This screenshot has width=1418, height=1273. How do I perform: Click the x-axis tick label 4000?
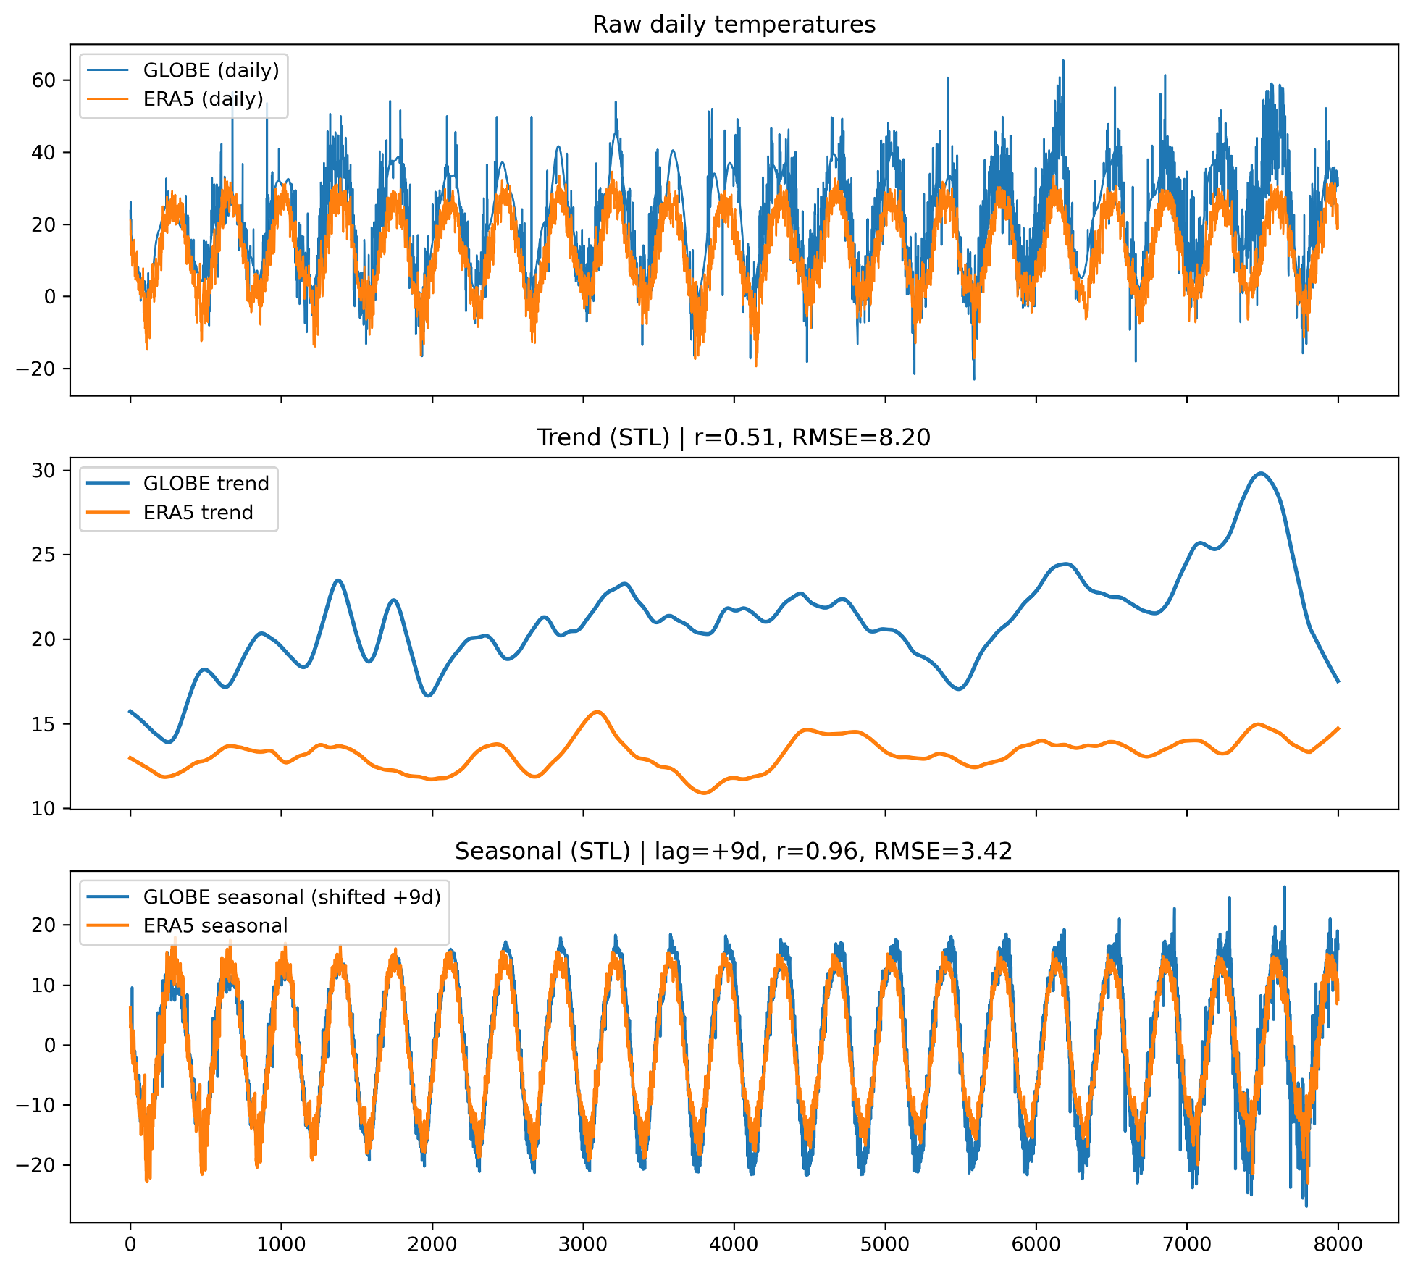click(x=734, y=1244)
